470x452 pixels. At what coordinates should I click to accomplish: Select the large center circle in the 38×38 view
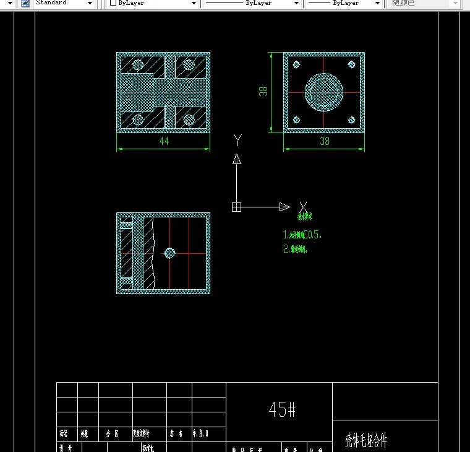[323, 92]
